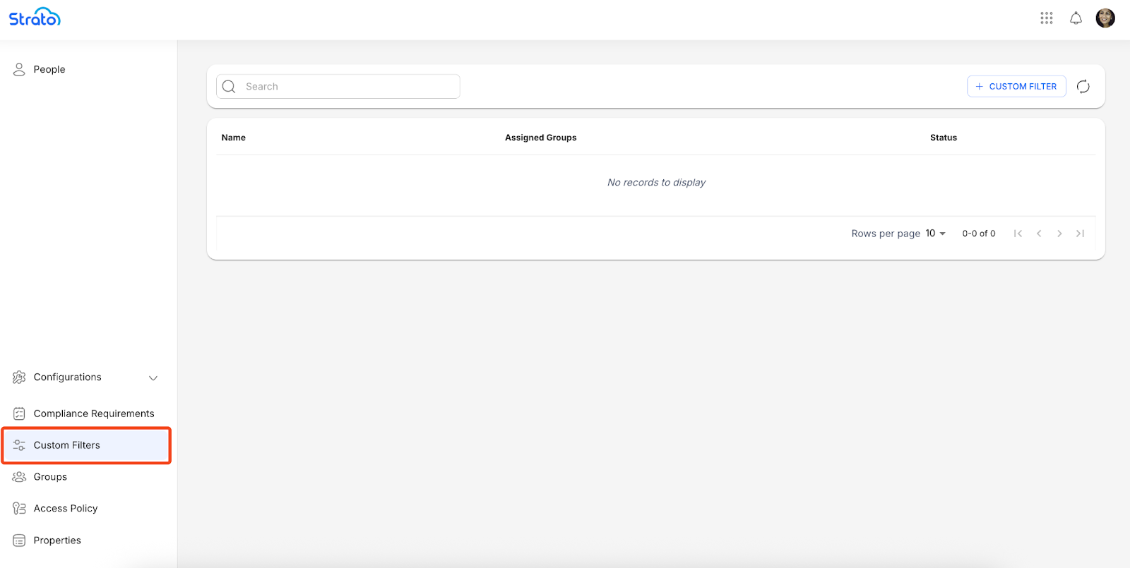Open the Rows per page dropdown
The height and width of the screenshot is (568, 1130).
pyautogui.click(x=935, y=234)
